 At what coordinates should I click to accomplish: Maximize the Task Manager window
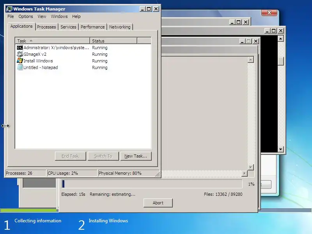[149, 9]
